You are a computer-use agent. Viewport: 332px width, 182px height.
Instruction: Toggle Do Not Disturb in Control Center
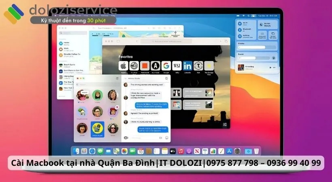268,25
